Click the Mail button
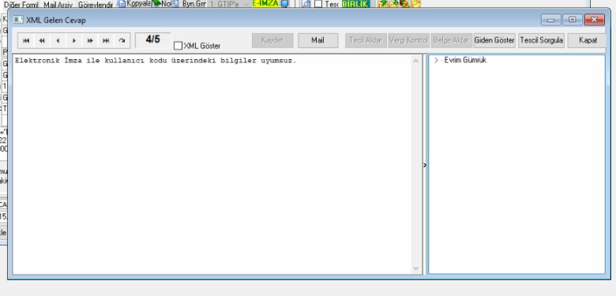Viewport: 616px width, 296px height. (317, 40)
